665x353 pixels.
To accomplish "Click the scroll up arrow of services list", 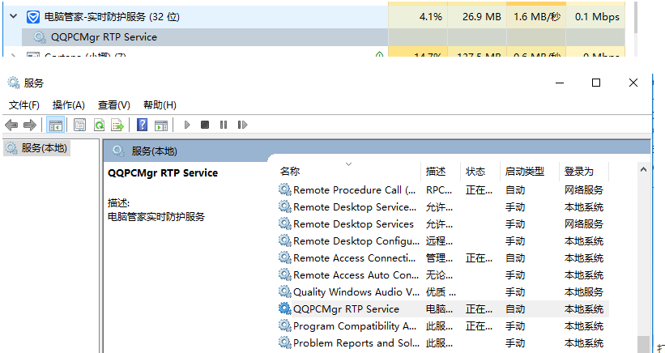I will [643, 169].
